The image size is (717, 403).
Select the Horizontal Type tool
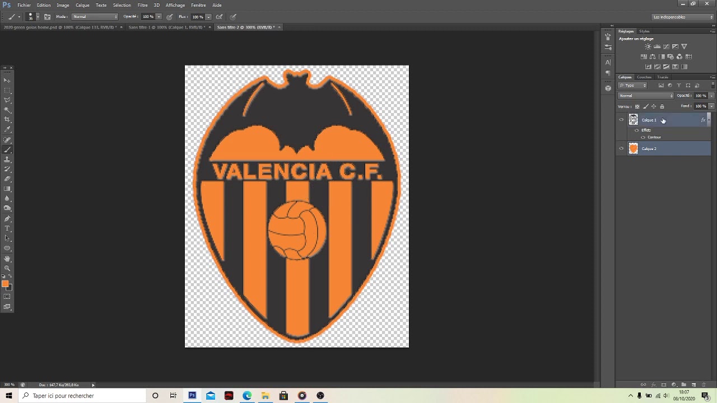(x=7, y=228)
